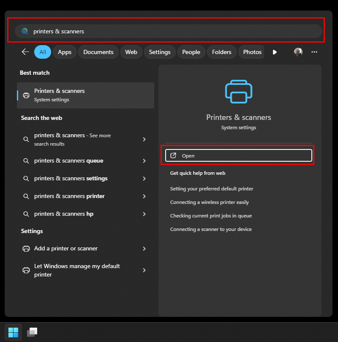Select Printers & scanners best match result

click(85, 95)
